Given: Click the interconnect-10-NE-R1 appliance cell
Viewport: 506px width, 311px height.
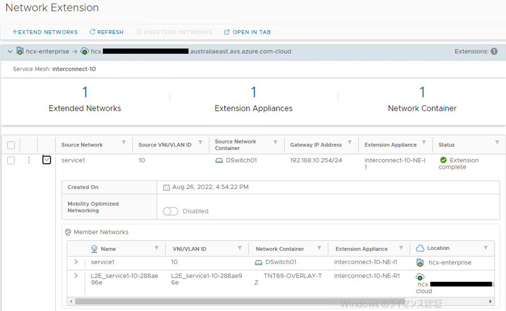Looking at the screenshot, I should (367, 276).
